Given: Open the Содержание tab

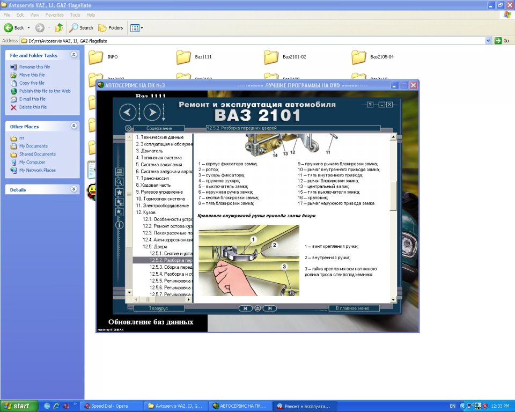Looking at the screenshot, I should coord(159,128).
